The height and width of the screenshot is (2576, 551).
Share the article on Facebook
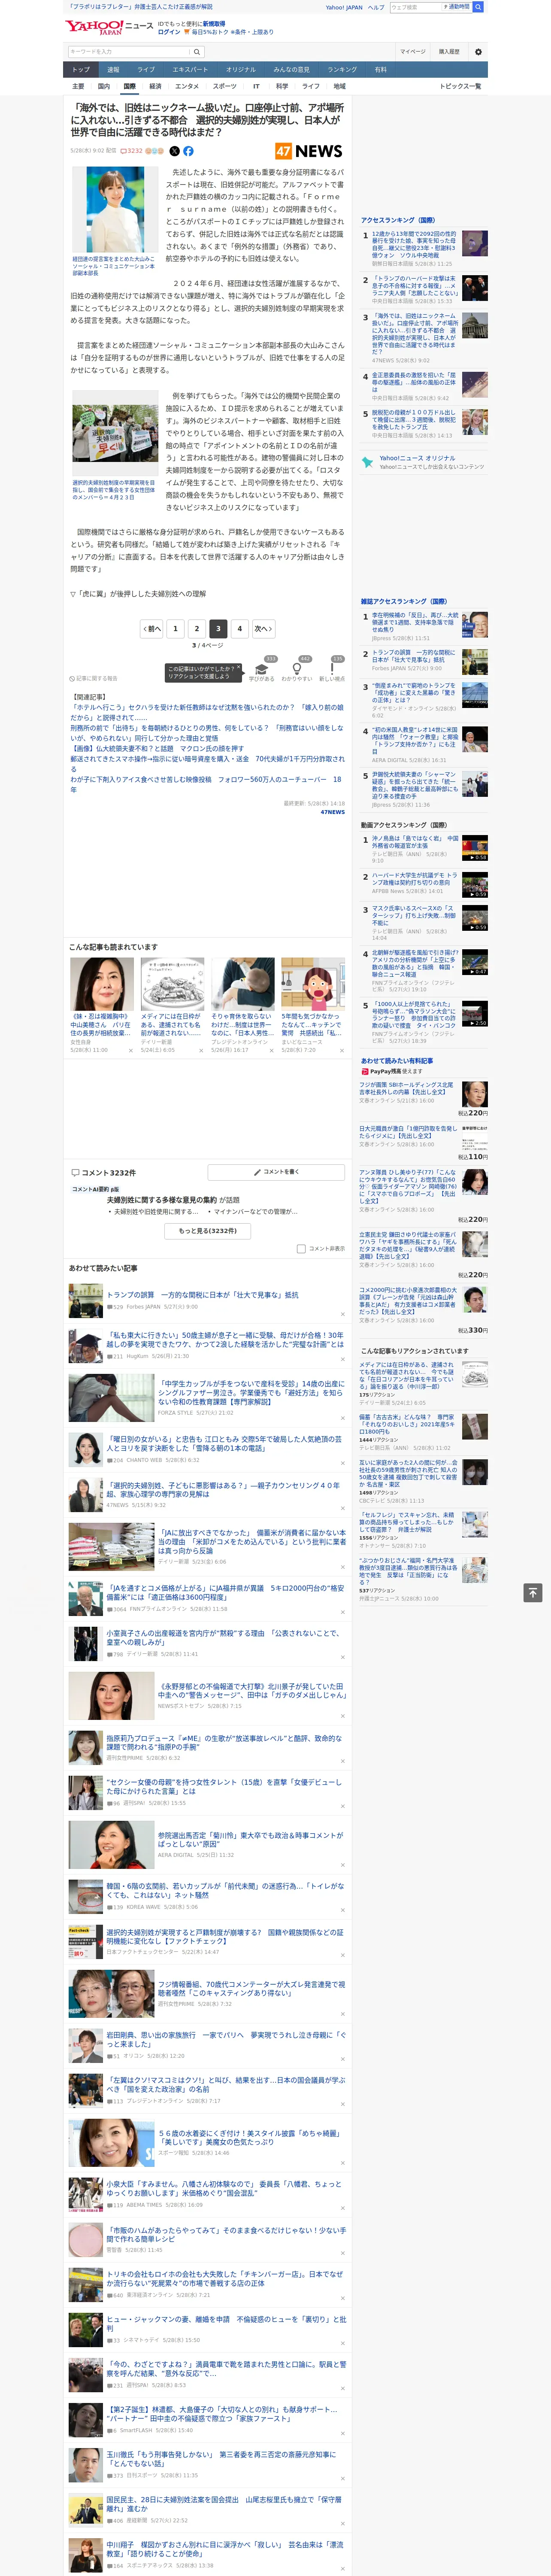click(x=188, y=151)
